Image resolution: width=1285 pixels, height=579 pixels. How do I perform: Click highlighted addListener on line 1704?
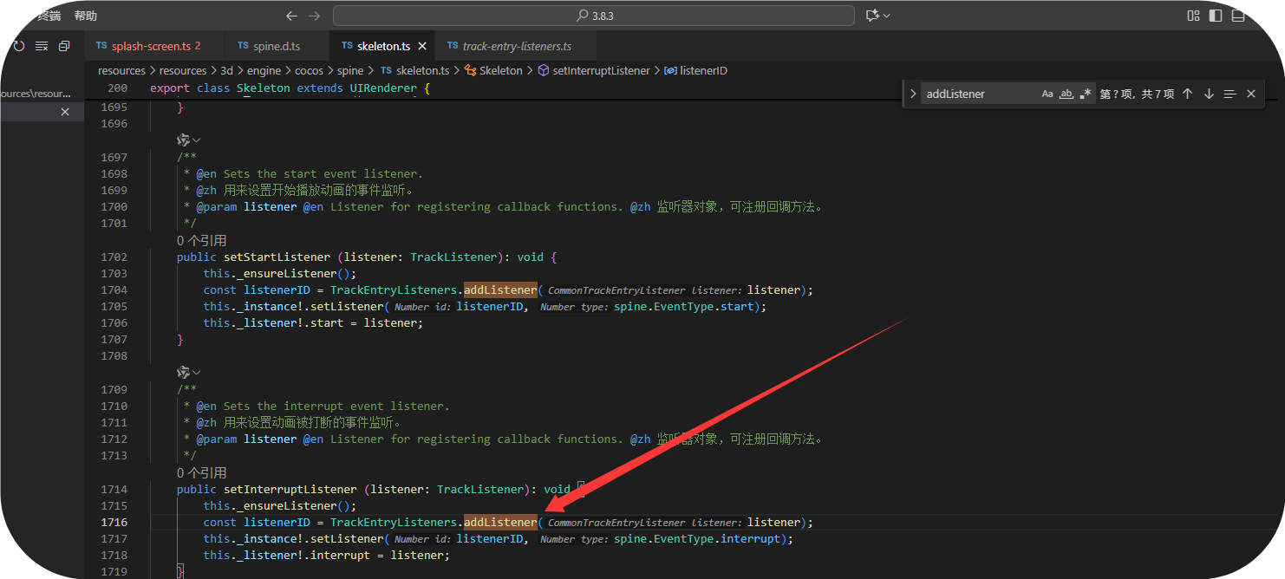tap(500, 289)
